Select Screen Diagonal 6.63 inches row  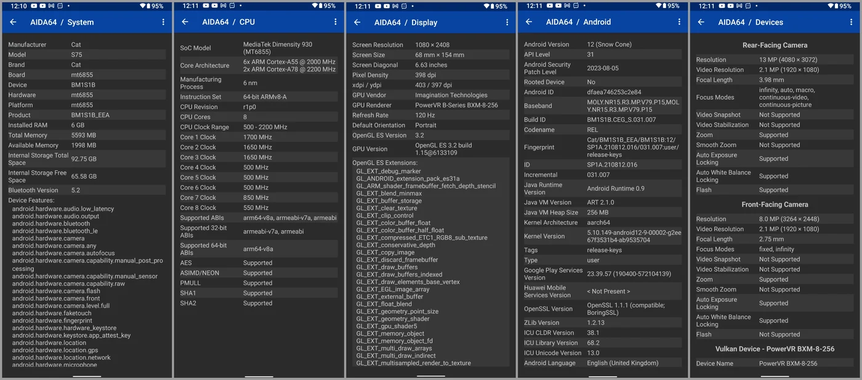tap(430, 65)
